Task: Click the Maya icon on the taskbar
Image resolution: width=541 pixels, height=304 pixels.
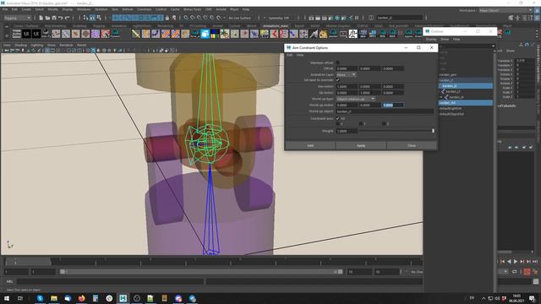Action: [x=123, y=298]
